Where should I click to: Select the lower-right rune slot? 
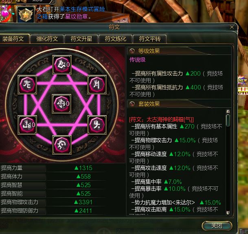coord(97,125)
